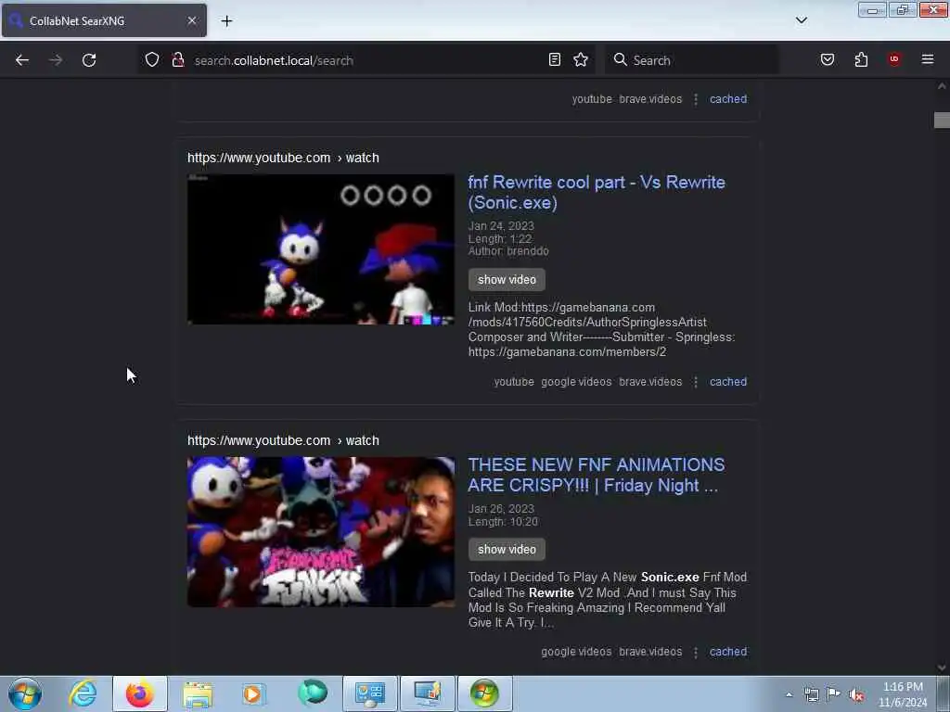Show video for the fnf Rewrite result
The width and height of the screenshot is (950, 712).
tap(507, 280)
